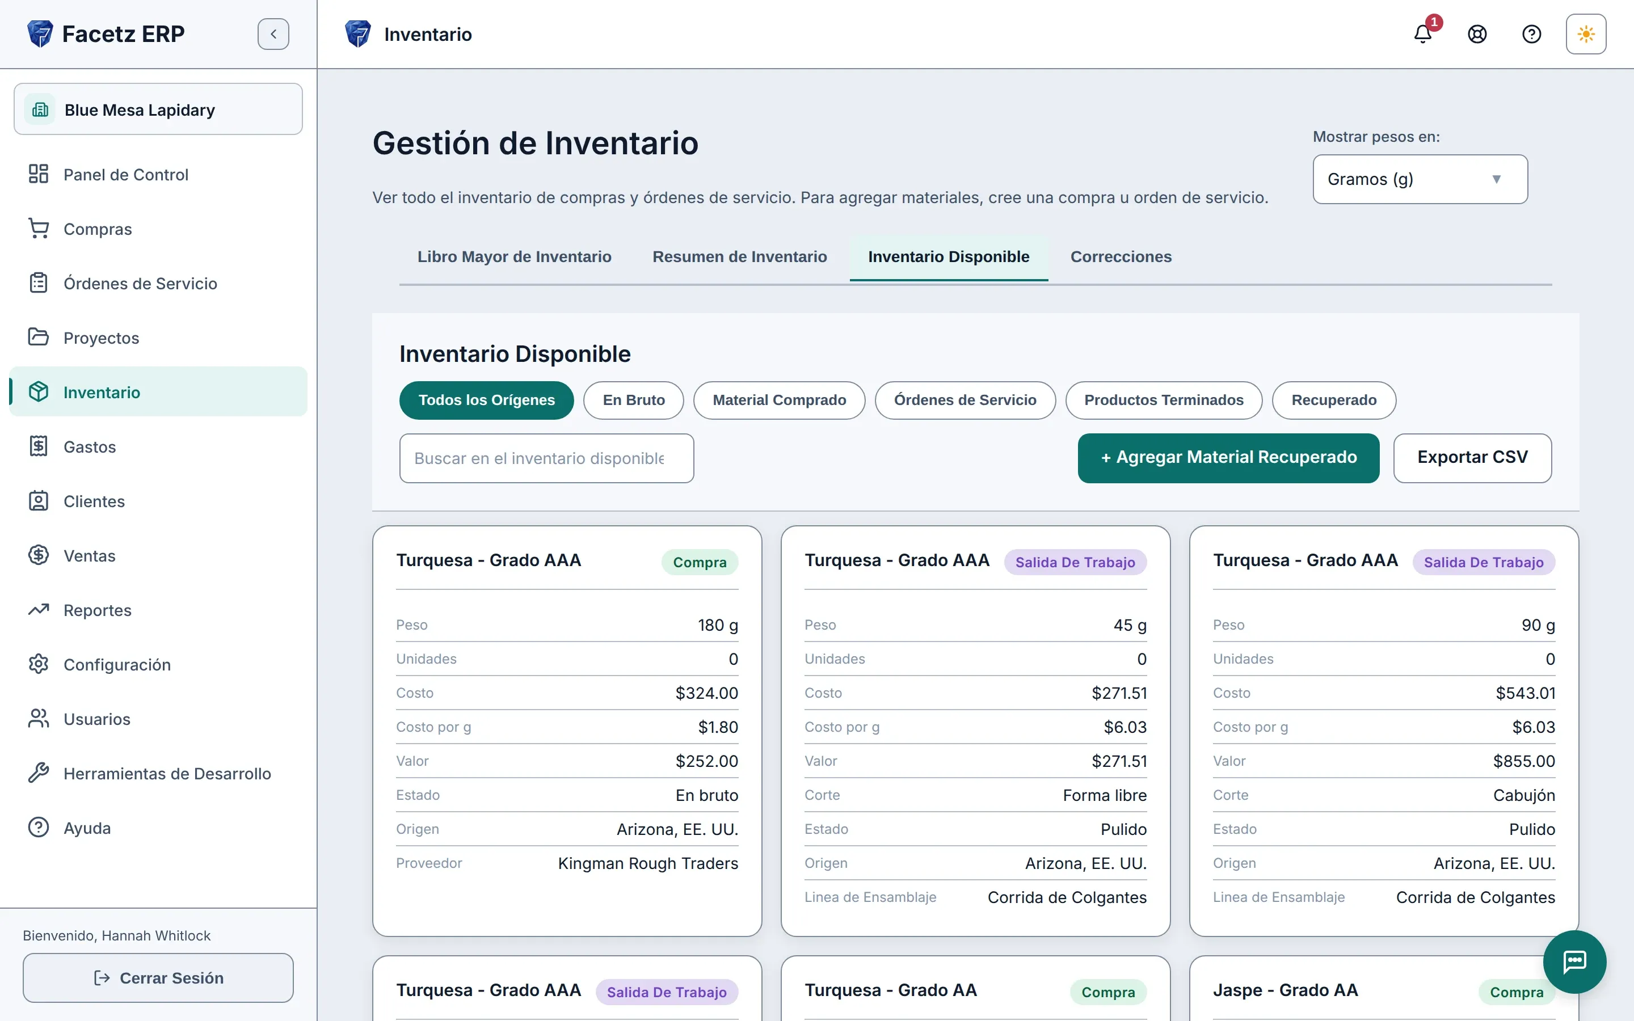Click the Forma libre corte value

1104,795
